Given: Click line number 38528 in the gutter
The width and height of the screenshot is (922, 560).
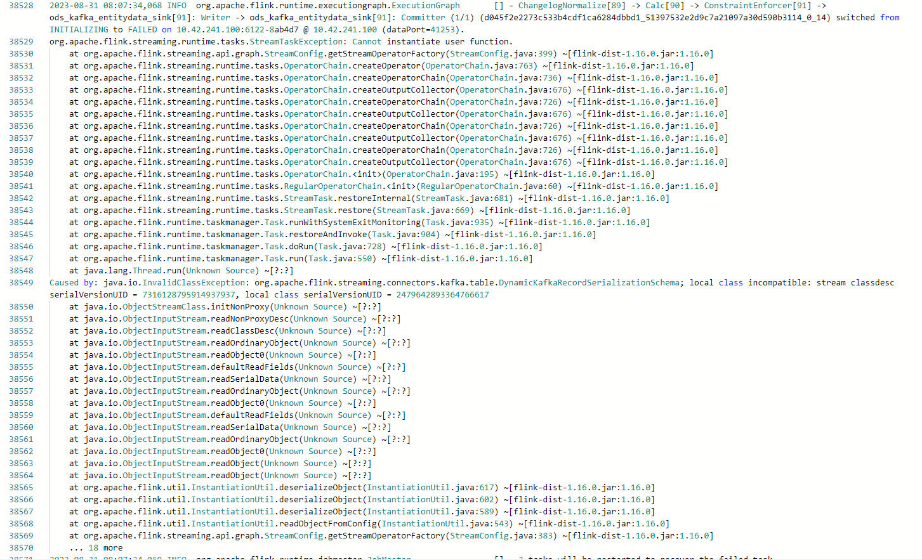Looking at the screenshot, I should 21,6.
